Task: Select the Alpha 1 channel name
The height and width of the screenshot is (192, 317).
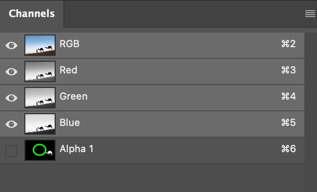Action: [x=77, y=149]
